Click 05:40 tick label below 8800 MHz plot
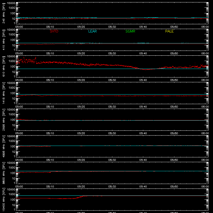Viewport: 213px width, 213px height. (143, 187)
